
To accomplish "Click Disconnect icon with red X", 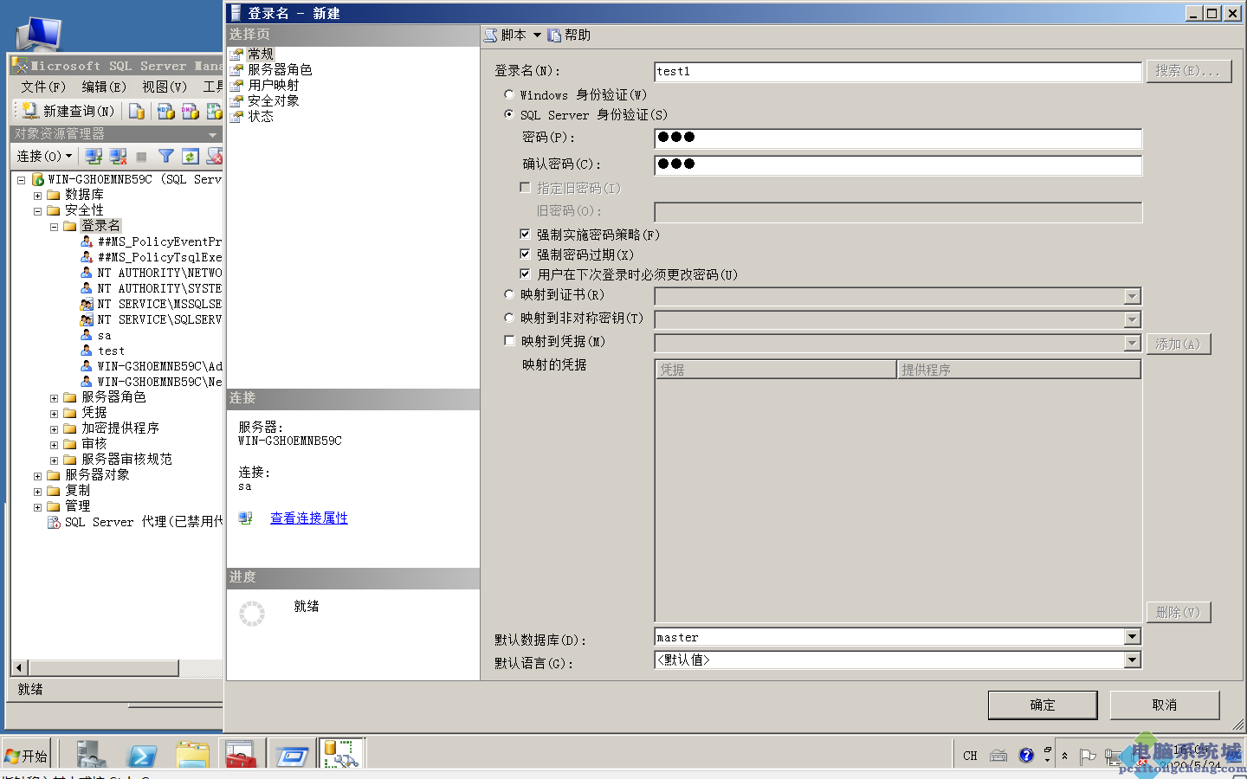I will (118, 156).
